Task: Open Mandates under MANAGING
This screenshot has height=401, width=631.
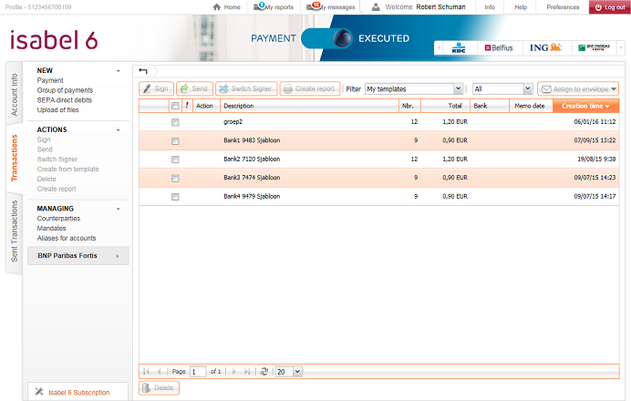Action: click(51, 228)
